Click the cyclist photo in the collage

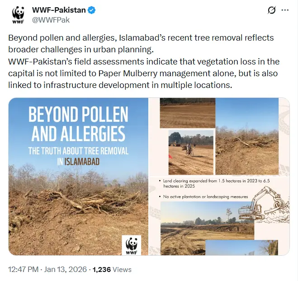click(x=190, y=146)
